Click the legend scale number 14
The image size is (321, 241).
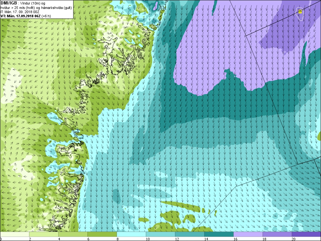206,239
